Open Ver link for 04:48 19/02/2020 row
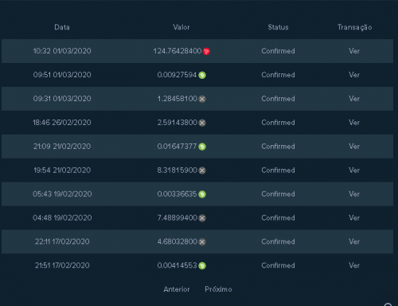The image size is (398, 306). click(x=354, y=218)
